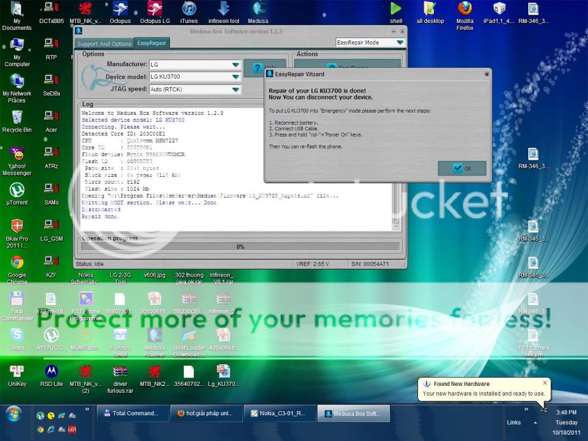
Task: Open the Medusa desktop icon
Action: pyautogui.click(x=258, y=13)
